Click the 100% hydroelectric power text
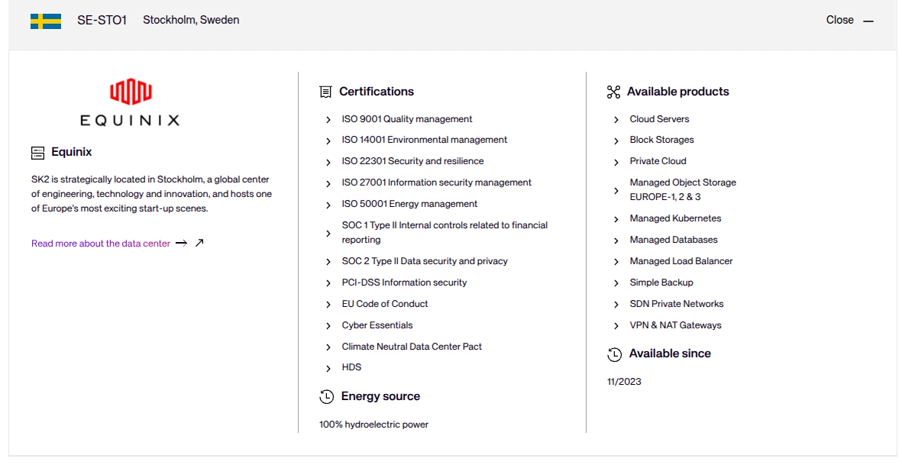The image size is (902, 465). pyautogui.click(x=374, y=425)
